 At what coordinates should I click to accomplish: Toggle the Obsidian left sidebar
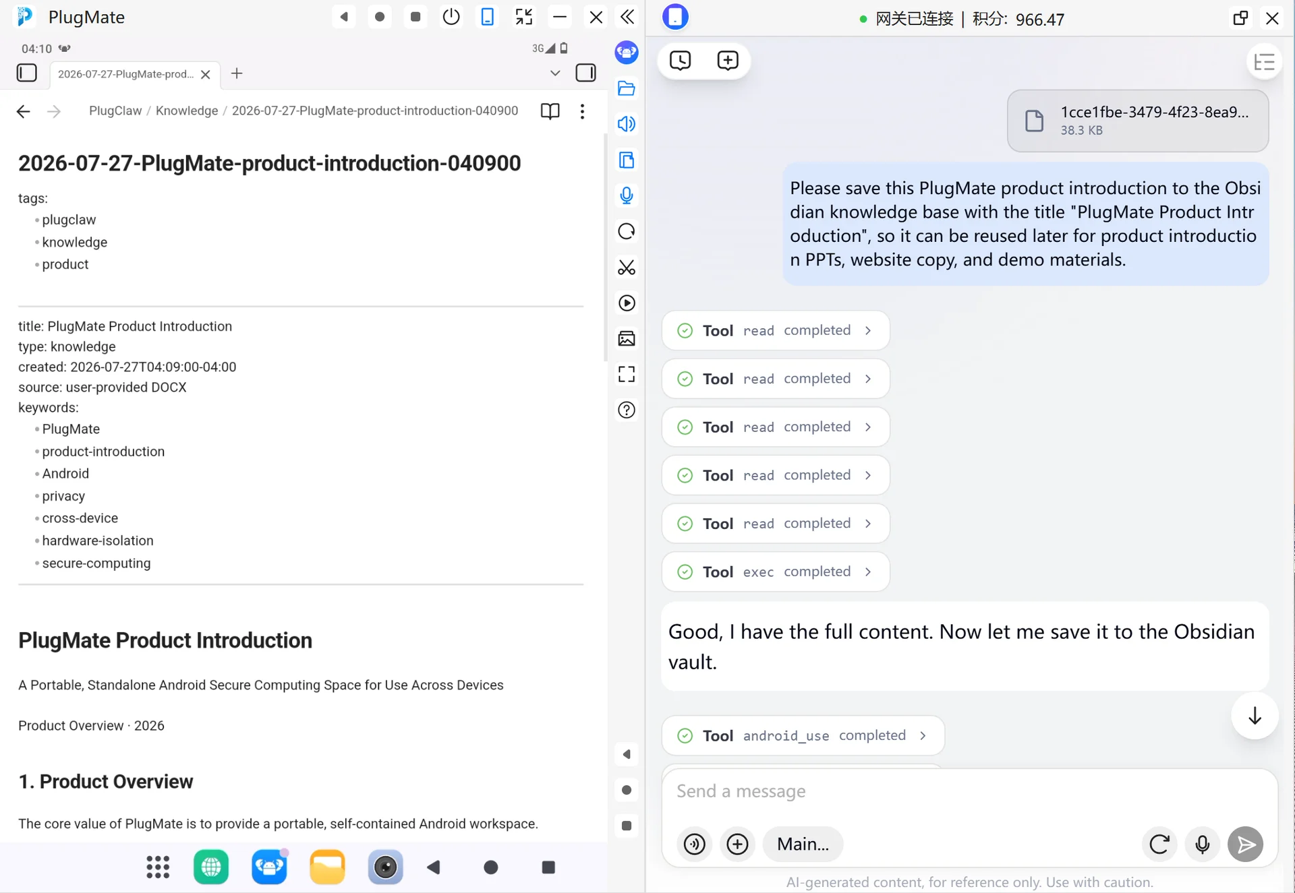pyautogui.click(x=26, y=73)
